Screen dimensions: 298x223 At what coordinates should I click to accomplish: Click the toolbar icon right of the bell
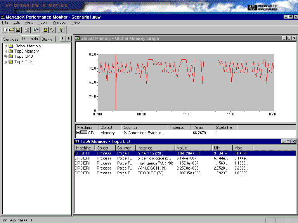(x=52, y=29)
